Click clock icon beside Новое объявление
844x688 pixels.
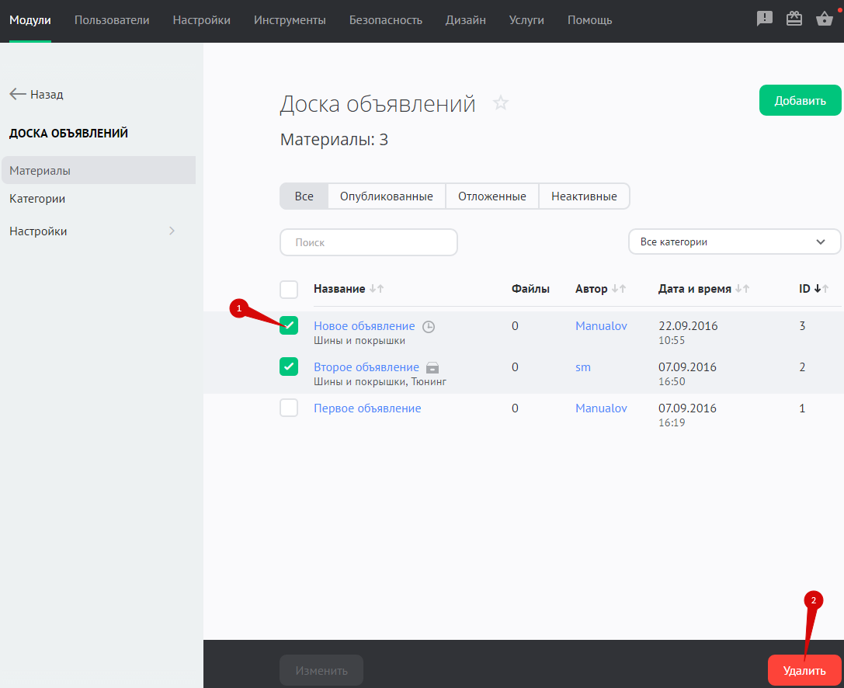[x=429, y=327]
